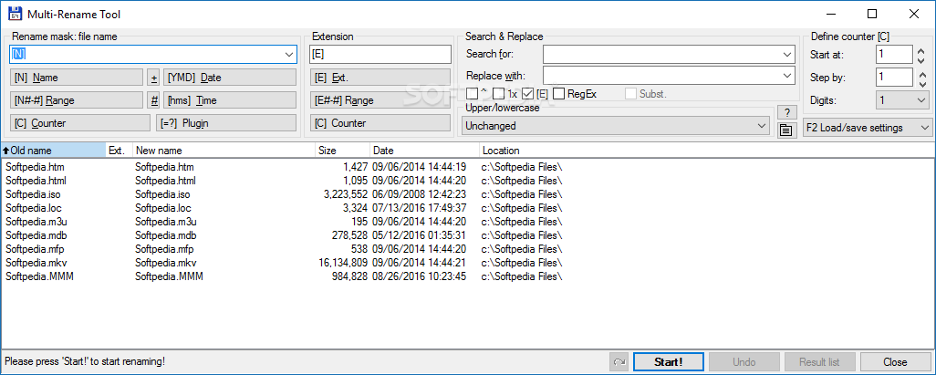Click the Multi-Rename Tool title bar icon
Viewport: 936px width, 375px height.
[16, 13]
